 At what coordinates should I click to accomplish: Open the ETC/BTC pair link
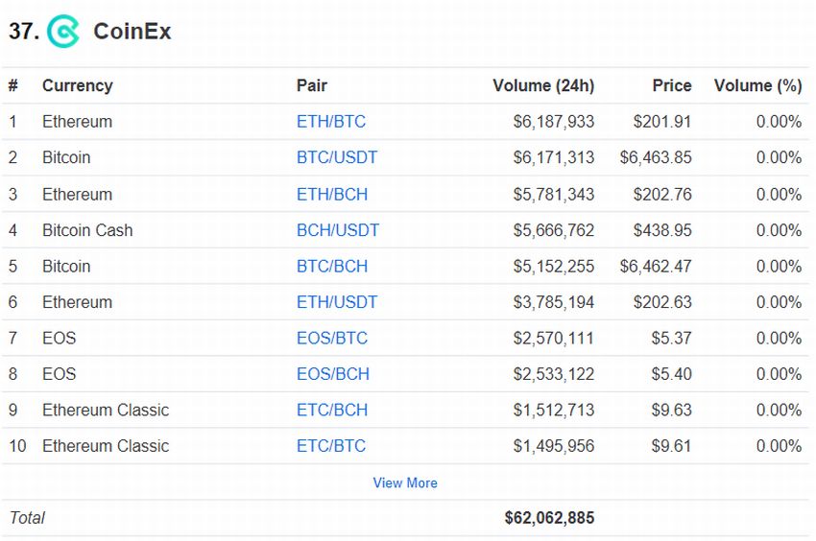(331, 445)
